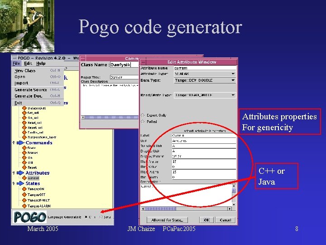Screen dimensions: 326x245
Task: Open the File menu
Action: [x=16, y=64]
